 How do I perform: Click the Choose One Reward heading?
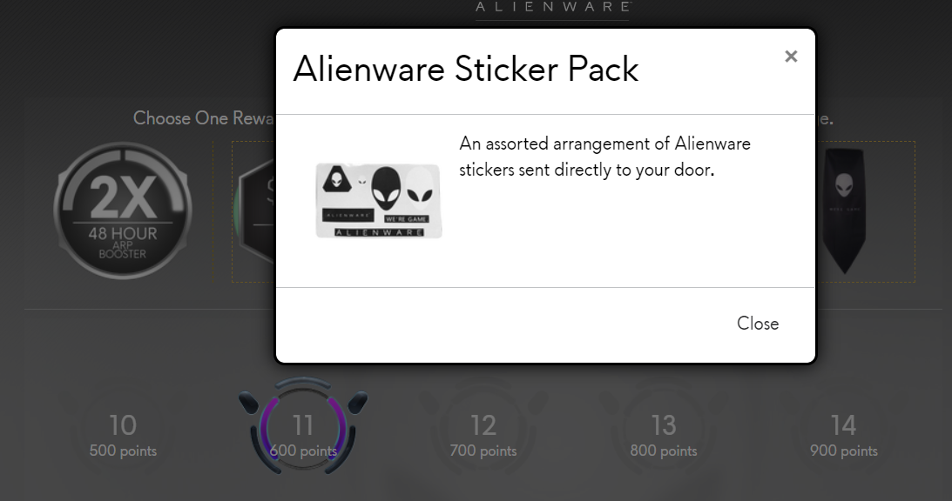click(x=204, y=117)
